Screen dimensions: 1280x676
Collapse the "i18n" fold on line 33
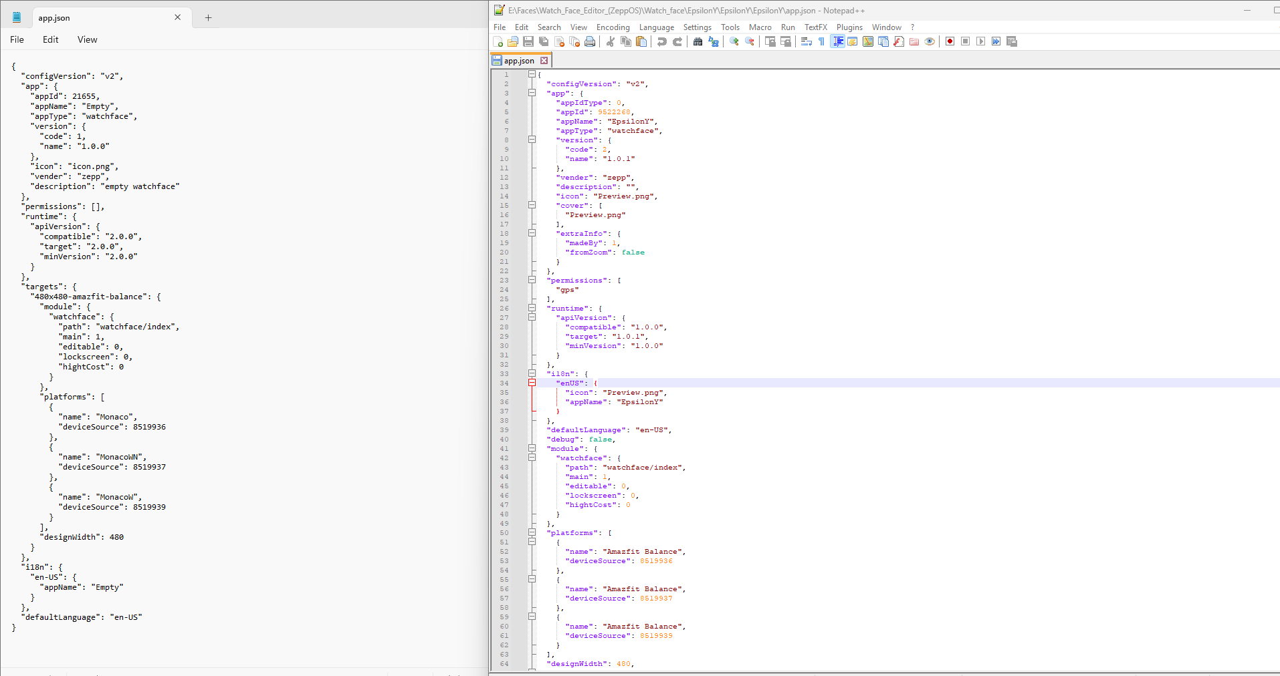[x=532, y=373]
